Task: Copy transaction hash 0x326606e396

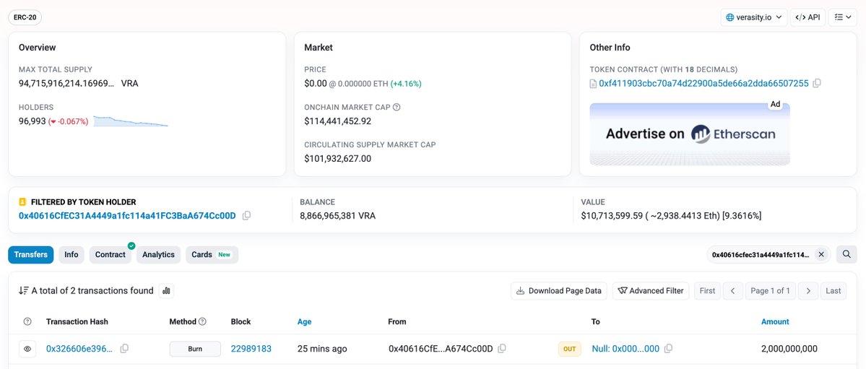Action: [124, 349]
